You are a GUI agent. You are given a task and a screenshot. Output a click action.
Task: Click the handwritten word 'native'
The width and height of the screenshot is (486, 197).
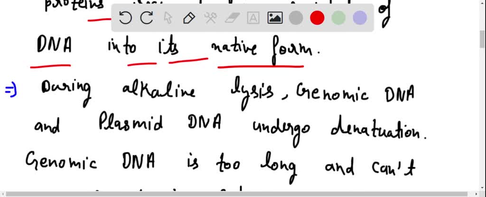(x=234, y=48)
